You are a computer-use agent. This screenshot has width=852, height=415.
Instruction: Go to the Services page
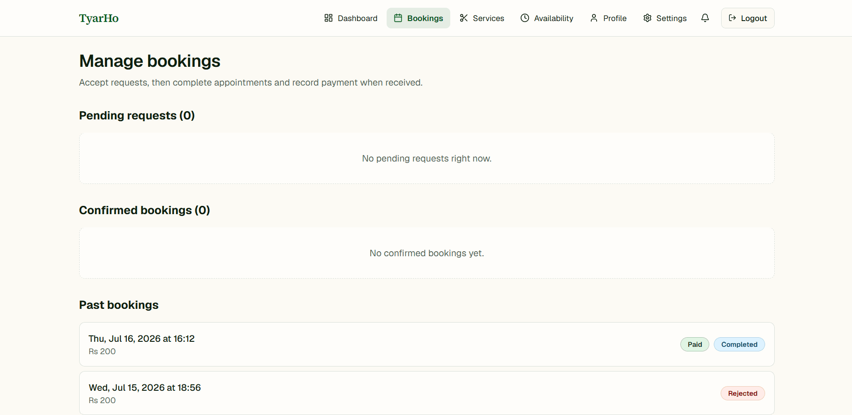coord(482,18)
